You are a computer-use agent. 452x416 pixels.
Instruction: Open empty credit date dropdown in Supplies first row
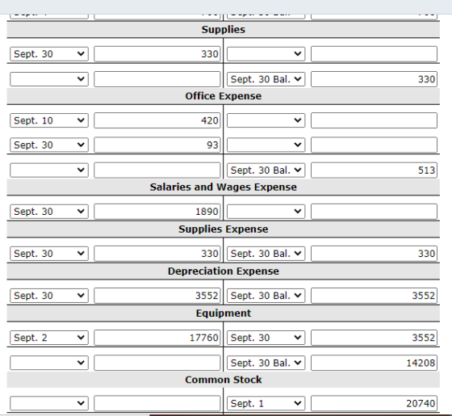(266, 54)
